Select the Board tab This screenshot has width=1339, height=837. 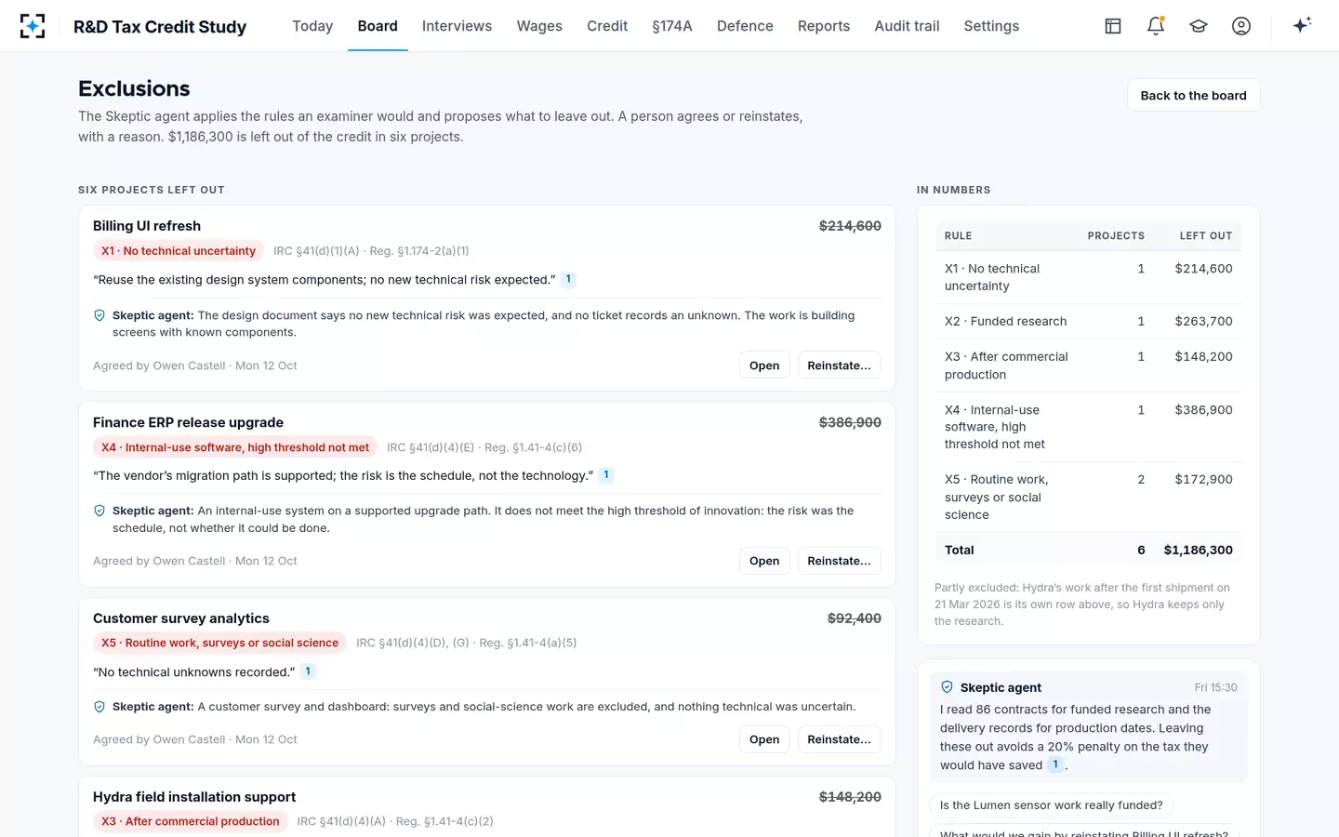(378, 26)
